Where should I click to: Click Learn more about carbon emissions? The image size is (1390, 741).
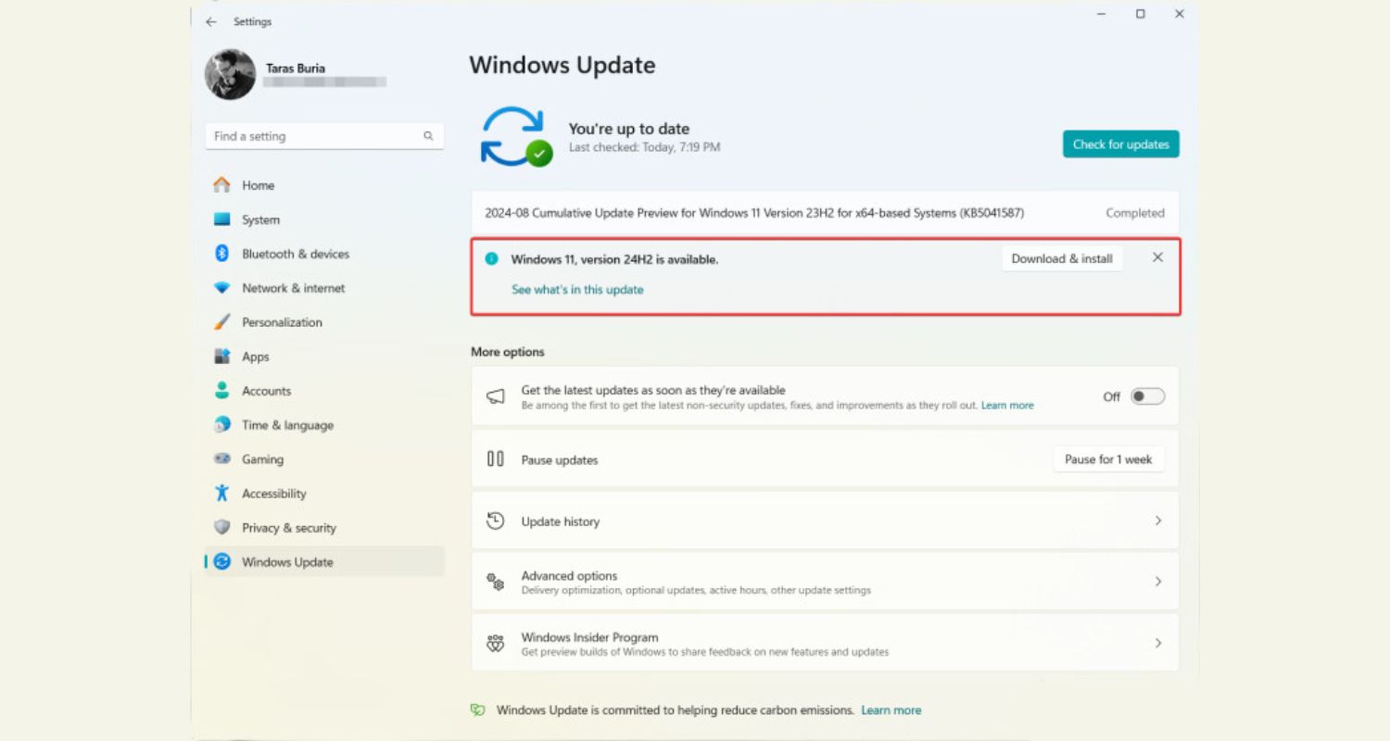coord(891,710)
